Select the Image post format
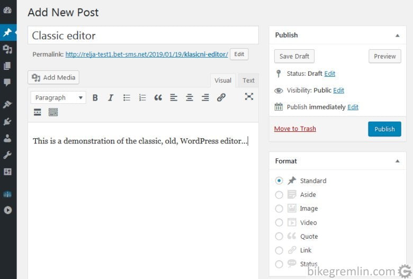The height and width of the screenshot is (279, 413). (x=279, y=209)
